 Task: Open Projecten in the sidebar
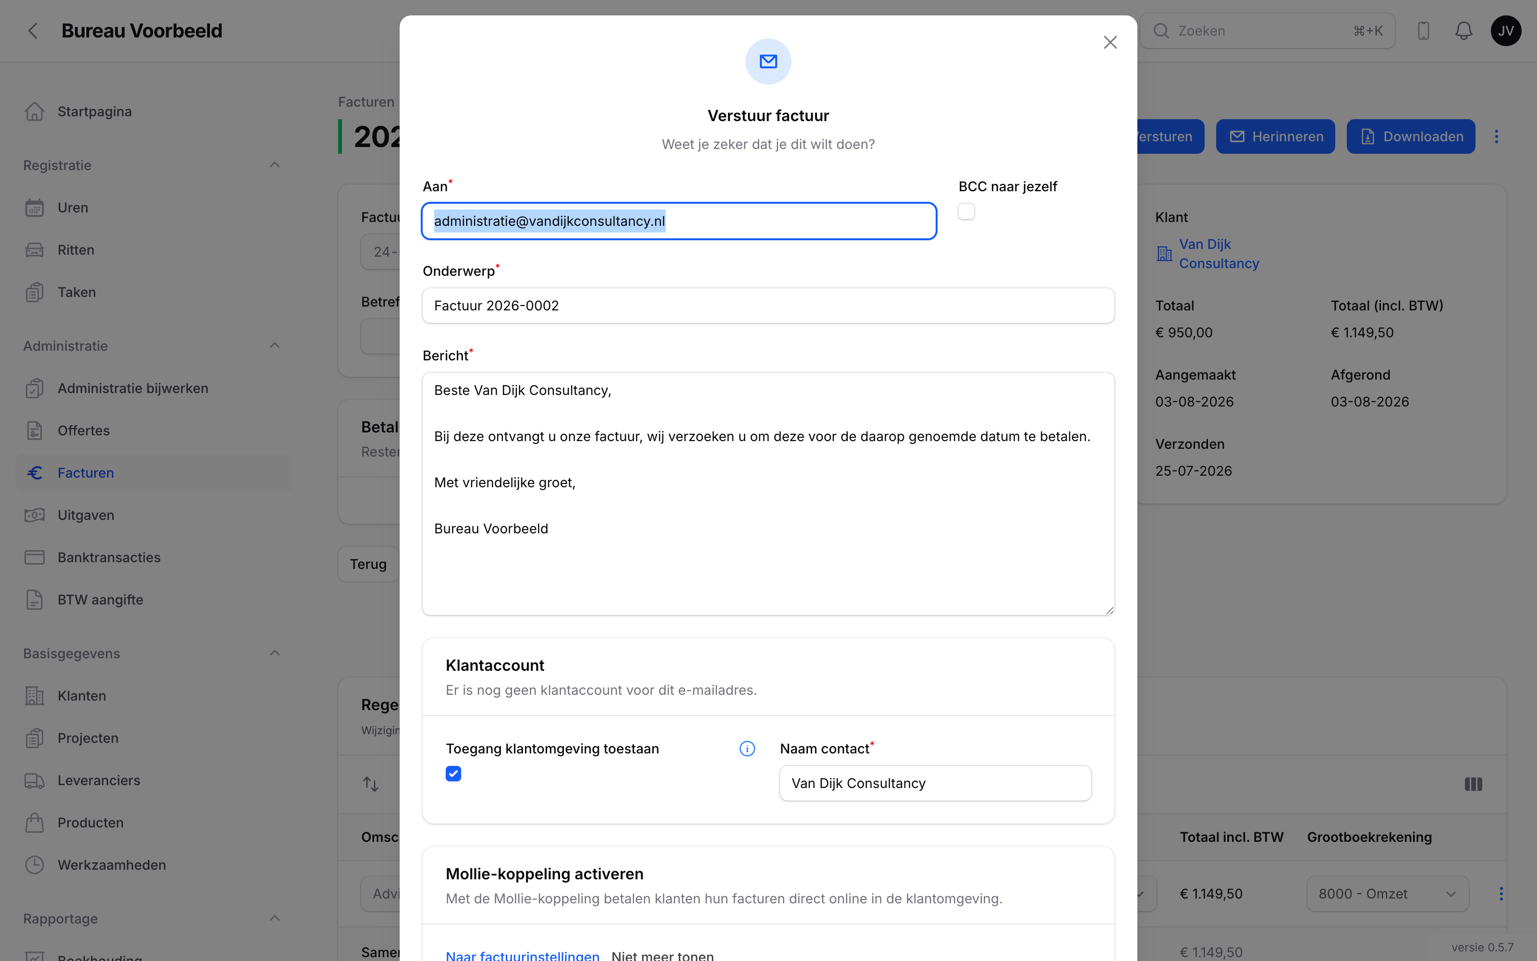click(x=87, y=738)
